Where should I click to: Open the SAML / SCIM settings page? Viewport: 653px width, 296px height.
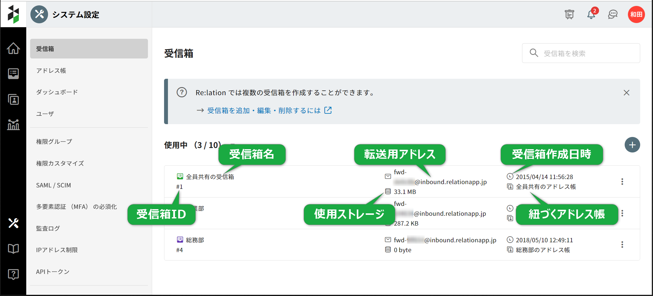point(53,185)
